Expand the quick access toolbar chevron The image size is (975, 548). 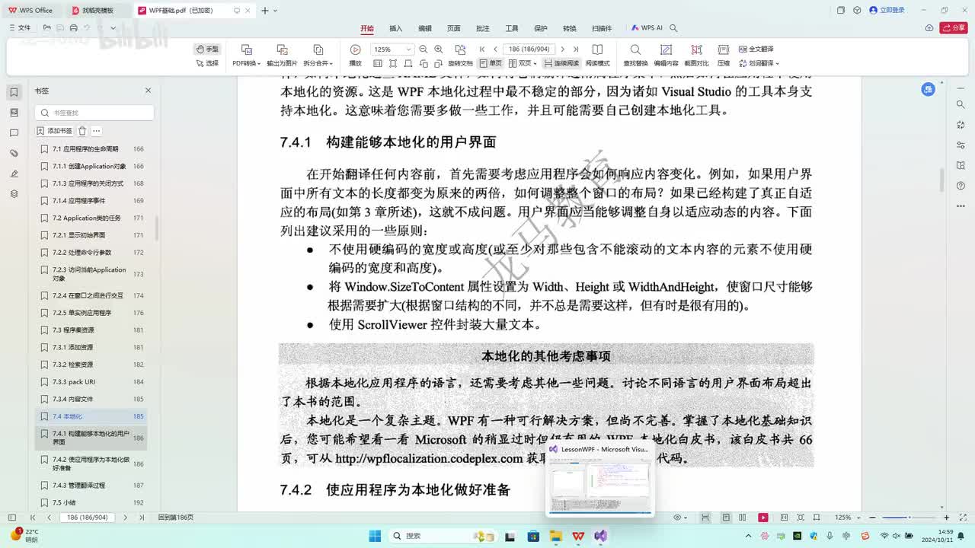[x=113, y=28]
